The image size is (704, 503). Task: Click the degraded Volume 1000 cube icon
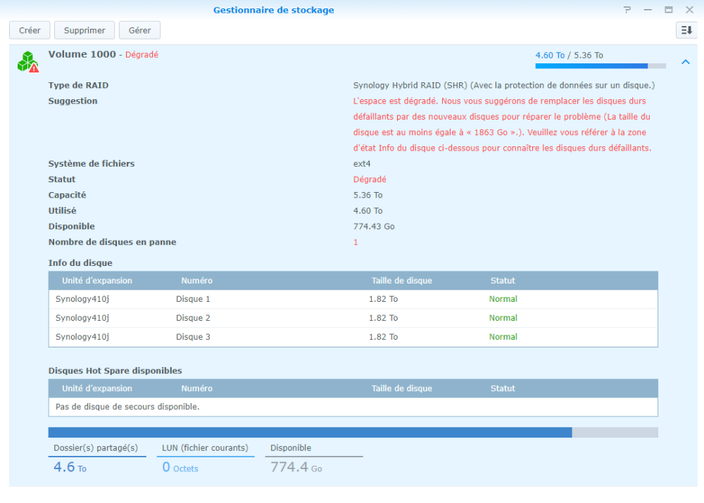coord(27,62)
